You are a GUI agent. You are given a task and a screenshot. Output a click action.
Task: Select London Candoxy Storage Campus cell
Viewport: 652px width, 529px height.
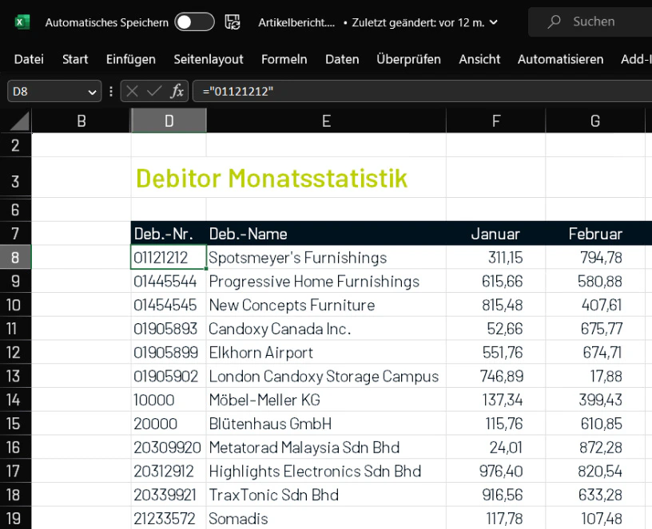[327, 376]
